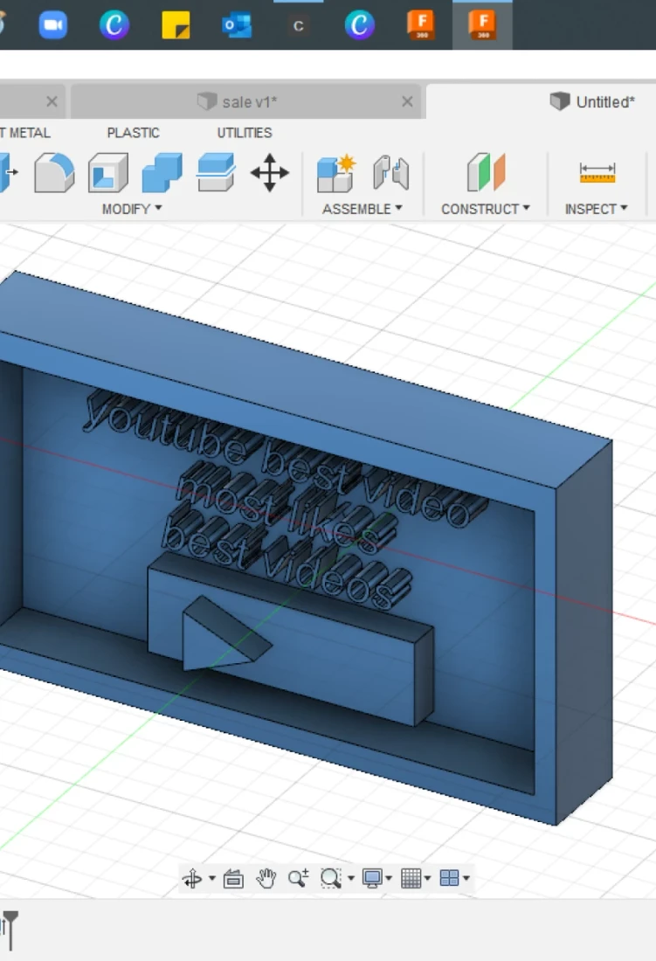656x961 pixels.
Task: Select the Combine tool
Action: tap(162, 173)
